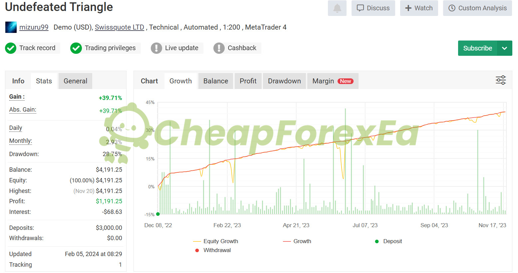
Task: Click the Gain label
Action: [17, 97]
